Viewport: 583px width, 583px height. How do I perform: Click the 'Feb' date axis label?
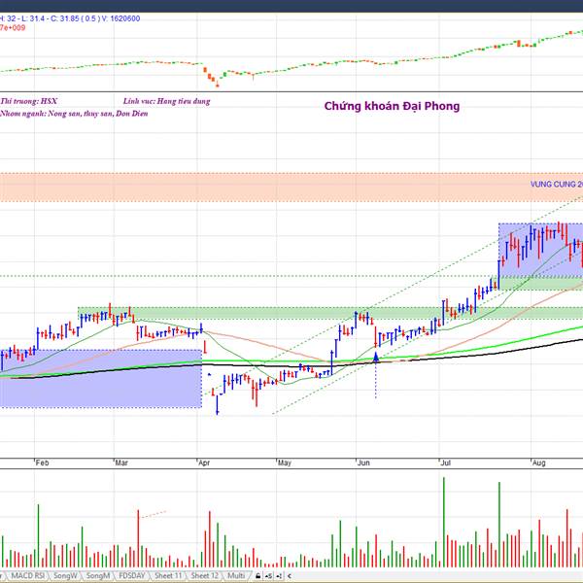(x=42, y=463)
